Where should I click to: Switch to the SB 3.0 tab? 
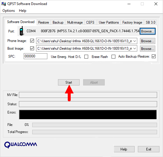tap(150, 22)
